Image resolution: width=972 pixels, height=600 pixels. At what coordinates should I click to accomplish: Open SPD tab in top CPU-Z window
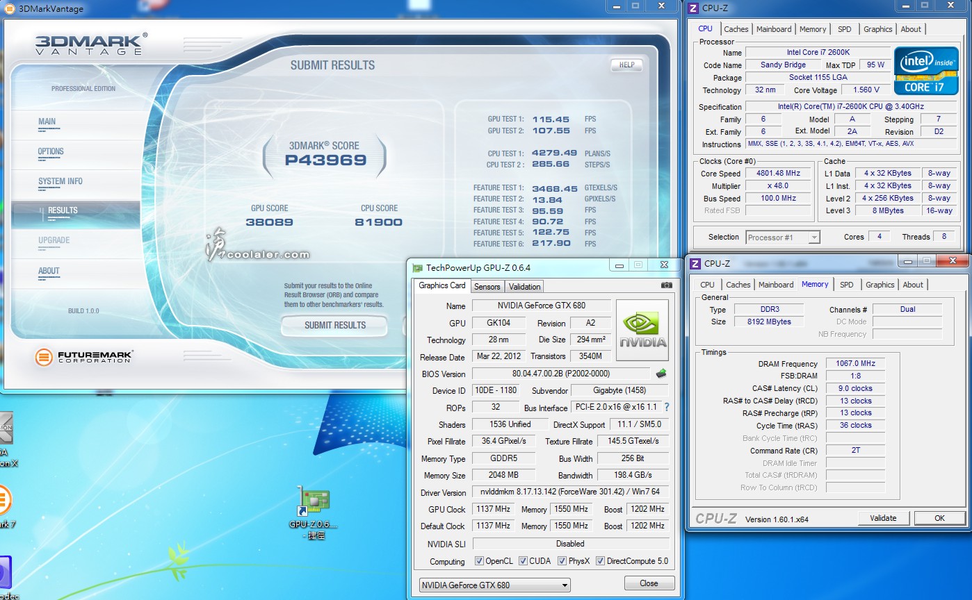tap(844, 29)
